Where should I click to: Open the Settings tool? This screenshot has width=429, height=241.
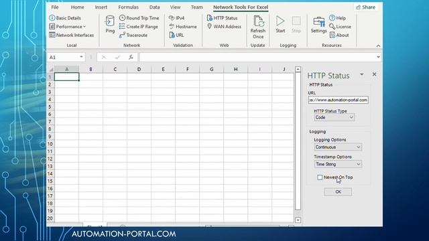(319, 25)
